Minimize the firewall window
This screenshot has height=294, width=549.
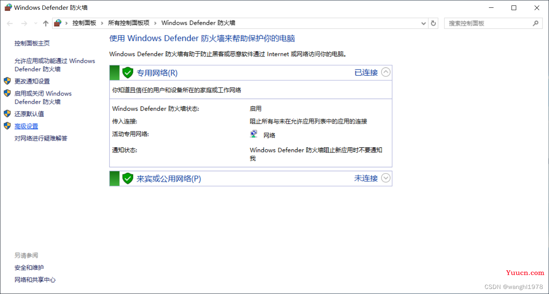[x=492, y=7]
